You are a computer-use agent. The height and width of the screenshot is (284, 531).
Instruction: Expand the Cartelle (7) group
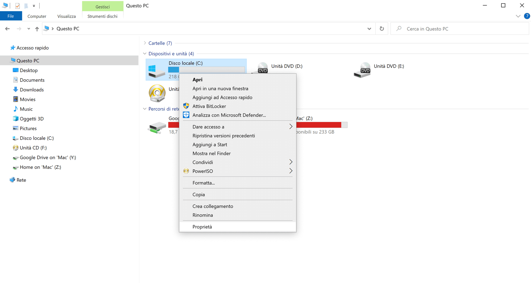coord(145,43)
